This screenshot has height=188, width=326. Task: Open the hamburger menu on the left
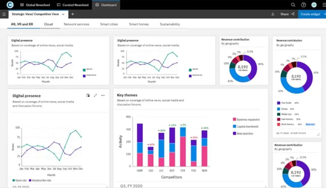click(4, 14)
